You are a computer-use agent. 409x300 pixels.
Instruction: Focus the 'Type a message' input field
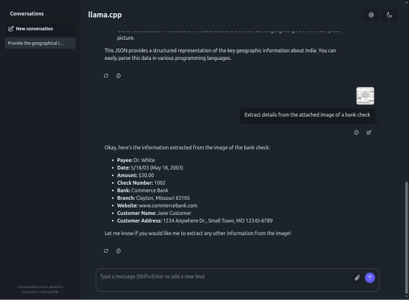223,277
